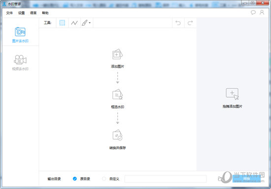The height and width of the screenshot is (189, 271).
Task: Select the brush tool
Action: pos(85,23)
